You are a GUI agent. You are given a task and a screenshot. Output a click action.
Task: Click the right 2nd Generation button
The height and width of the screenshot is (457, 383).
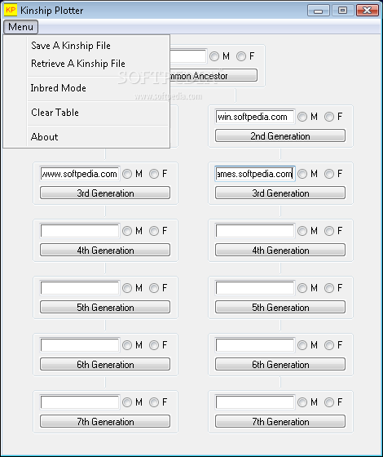point(280,135)
